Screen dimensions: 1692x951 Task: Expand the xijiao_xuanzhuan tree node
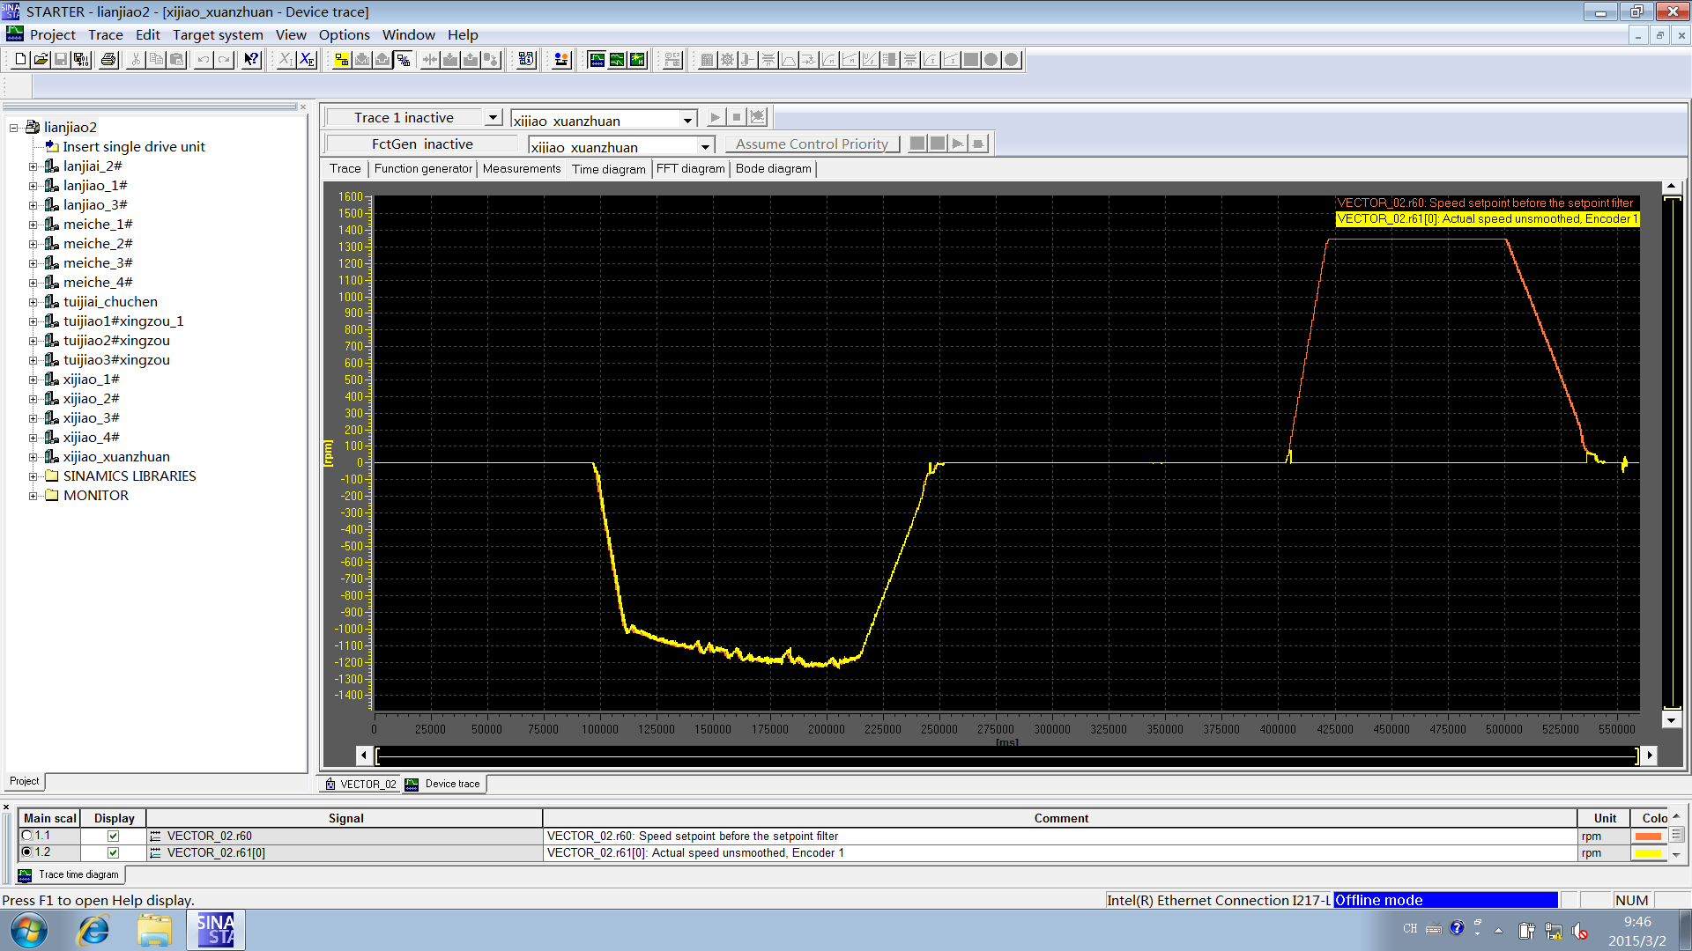(33, 457)
